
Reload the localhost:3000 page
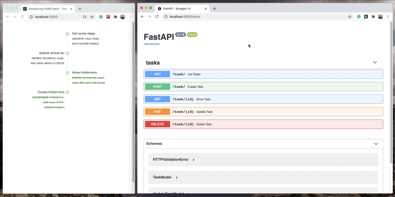pos(22,17)
